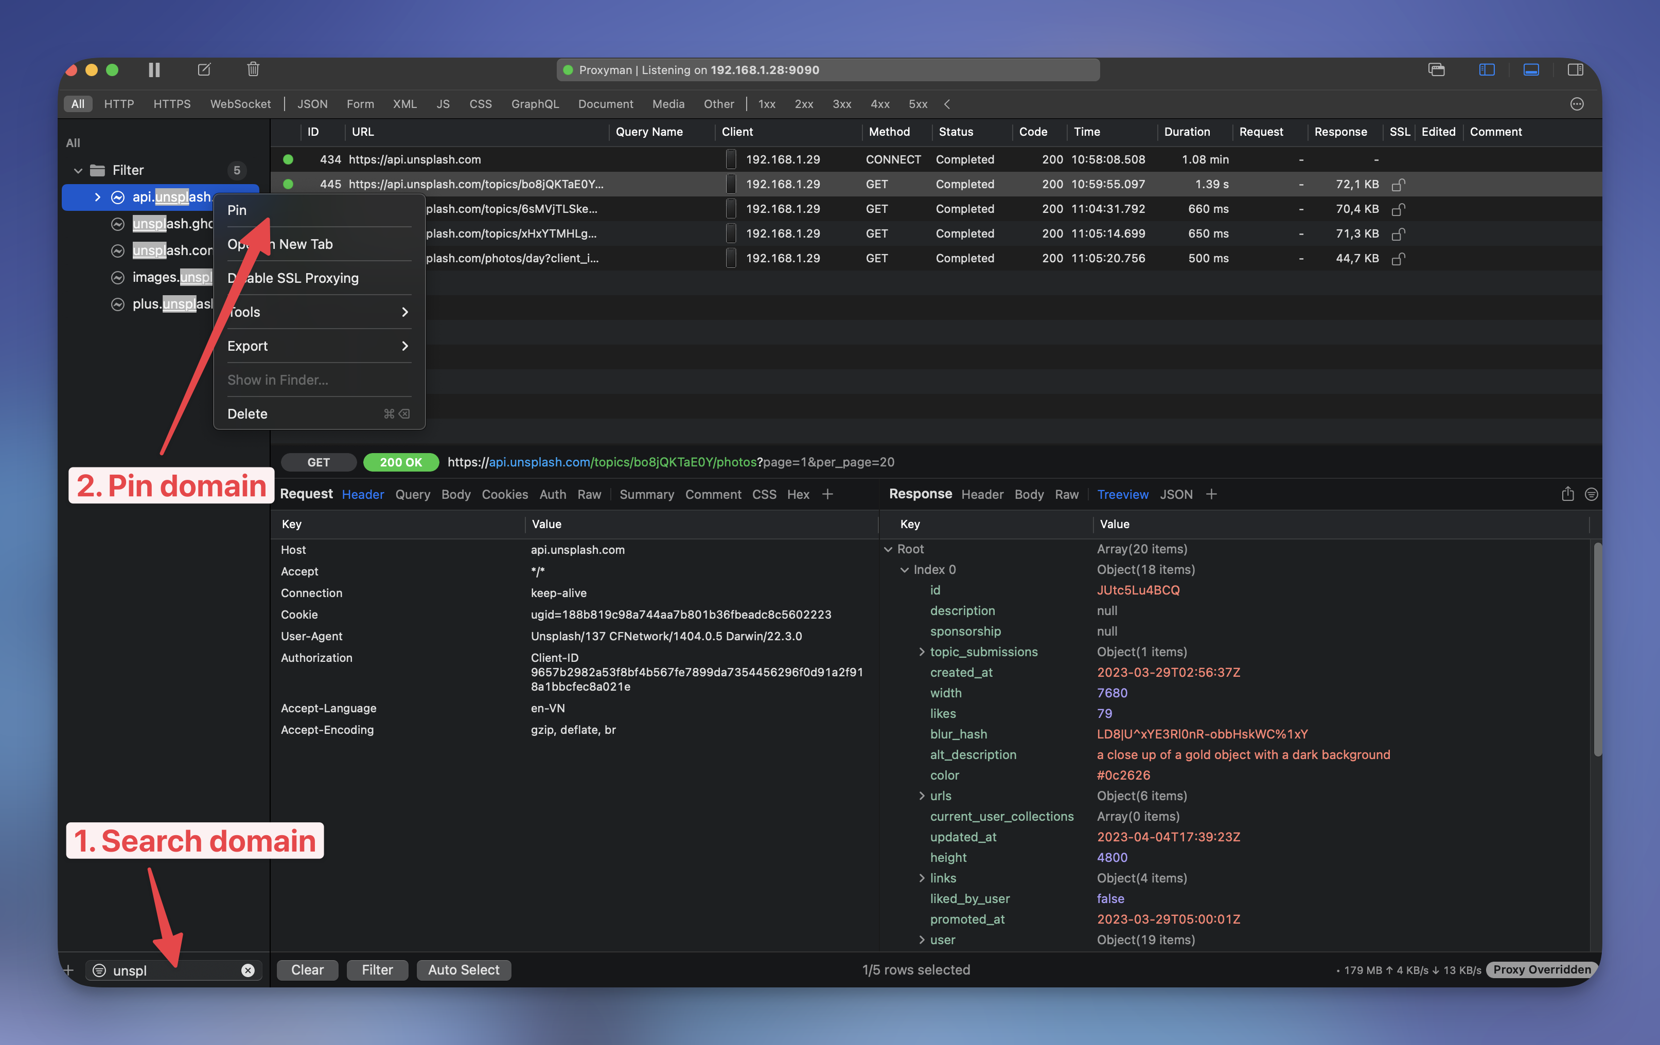Click the filter icon in the search field
1660x1045 pixels.
(99, 970)
